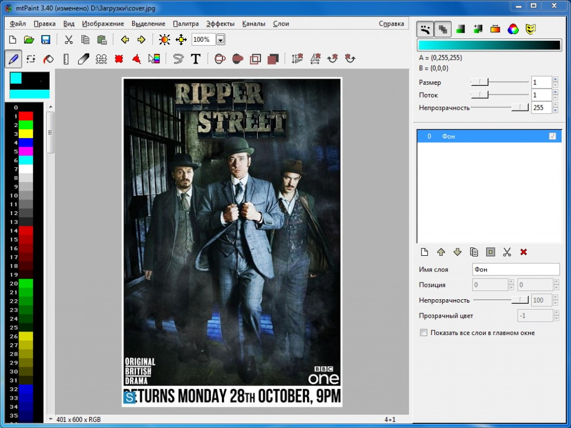Increase Размер value with up arrow
The image size is (571, 428).
point(555,80)
